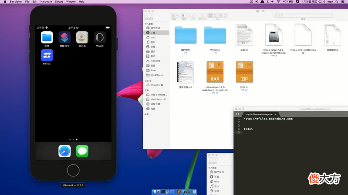Open the Hardware menu in Simulator

[x=46, y=2]
